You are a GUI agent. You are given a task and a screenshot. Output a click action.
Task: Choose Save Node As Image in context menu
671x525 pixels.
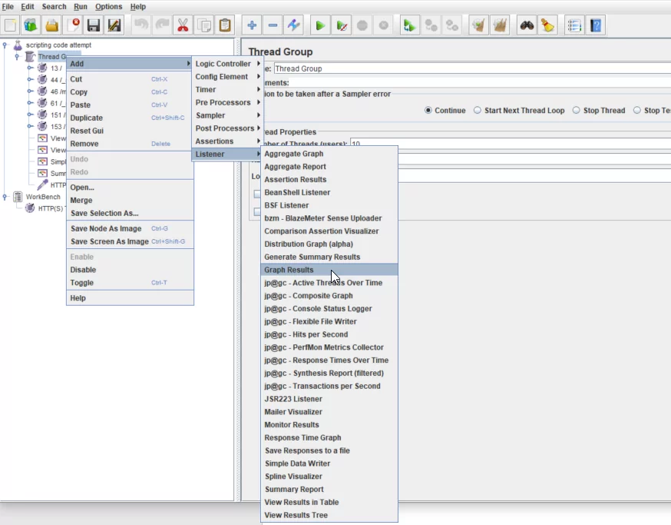130,228
